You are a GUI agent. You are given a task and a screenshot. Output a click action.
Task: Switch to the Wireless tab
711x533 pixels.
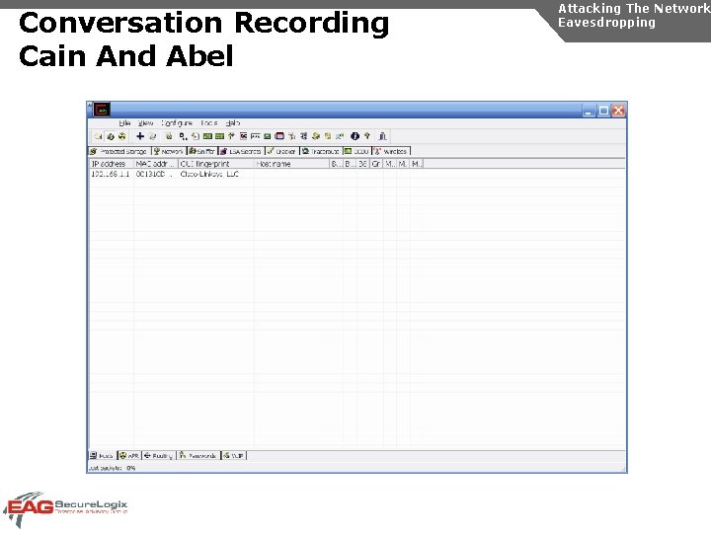coord(391,151)
